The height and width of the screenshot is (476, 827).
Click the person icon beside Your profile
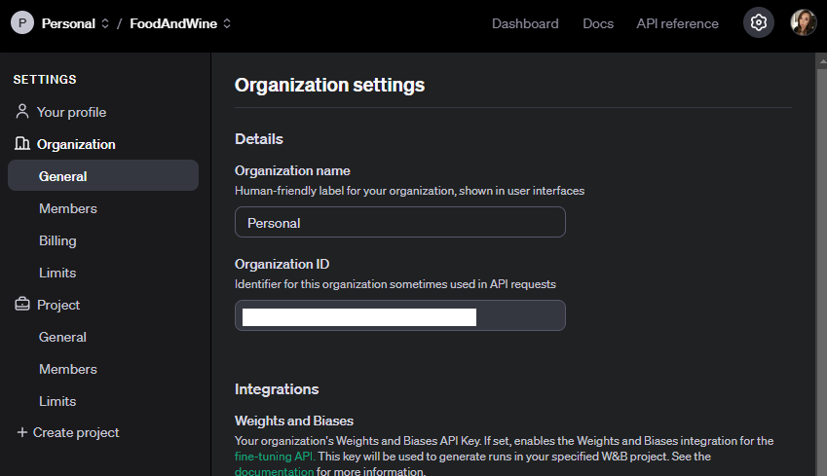22,112
